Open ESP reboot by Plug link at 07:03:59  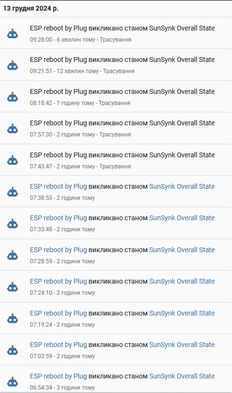(58, 345)
